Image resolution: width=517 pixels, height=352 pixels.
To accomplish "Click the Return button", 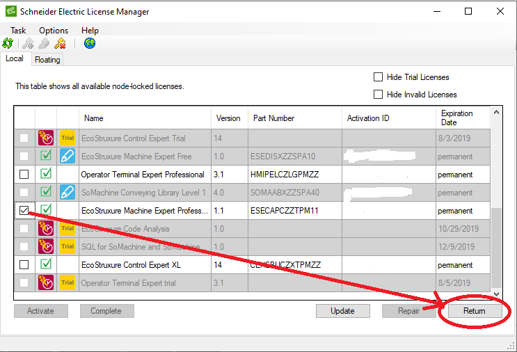I will (x=475, y=311).
